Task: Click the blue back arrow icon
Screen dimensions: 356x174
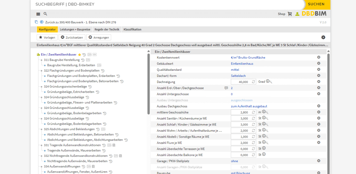Action: click(x=42, y=22)
